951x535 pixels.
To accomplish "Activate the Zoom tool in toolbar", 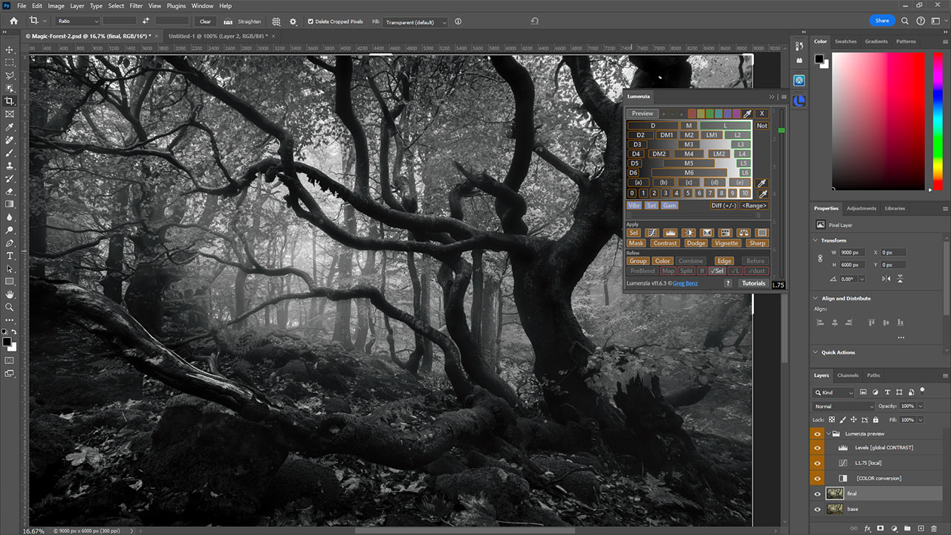I will click(10, 307).
